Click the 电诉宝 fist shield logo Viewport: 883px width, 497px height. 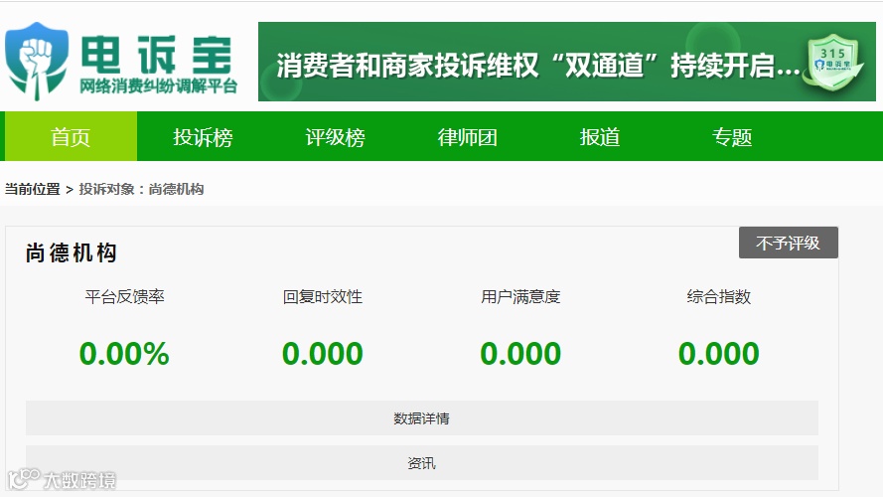37,62
